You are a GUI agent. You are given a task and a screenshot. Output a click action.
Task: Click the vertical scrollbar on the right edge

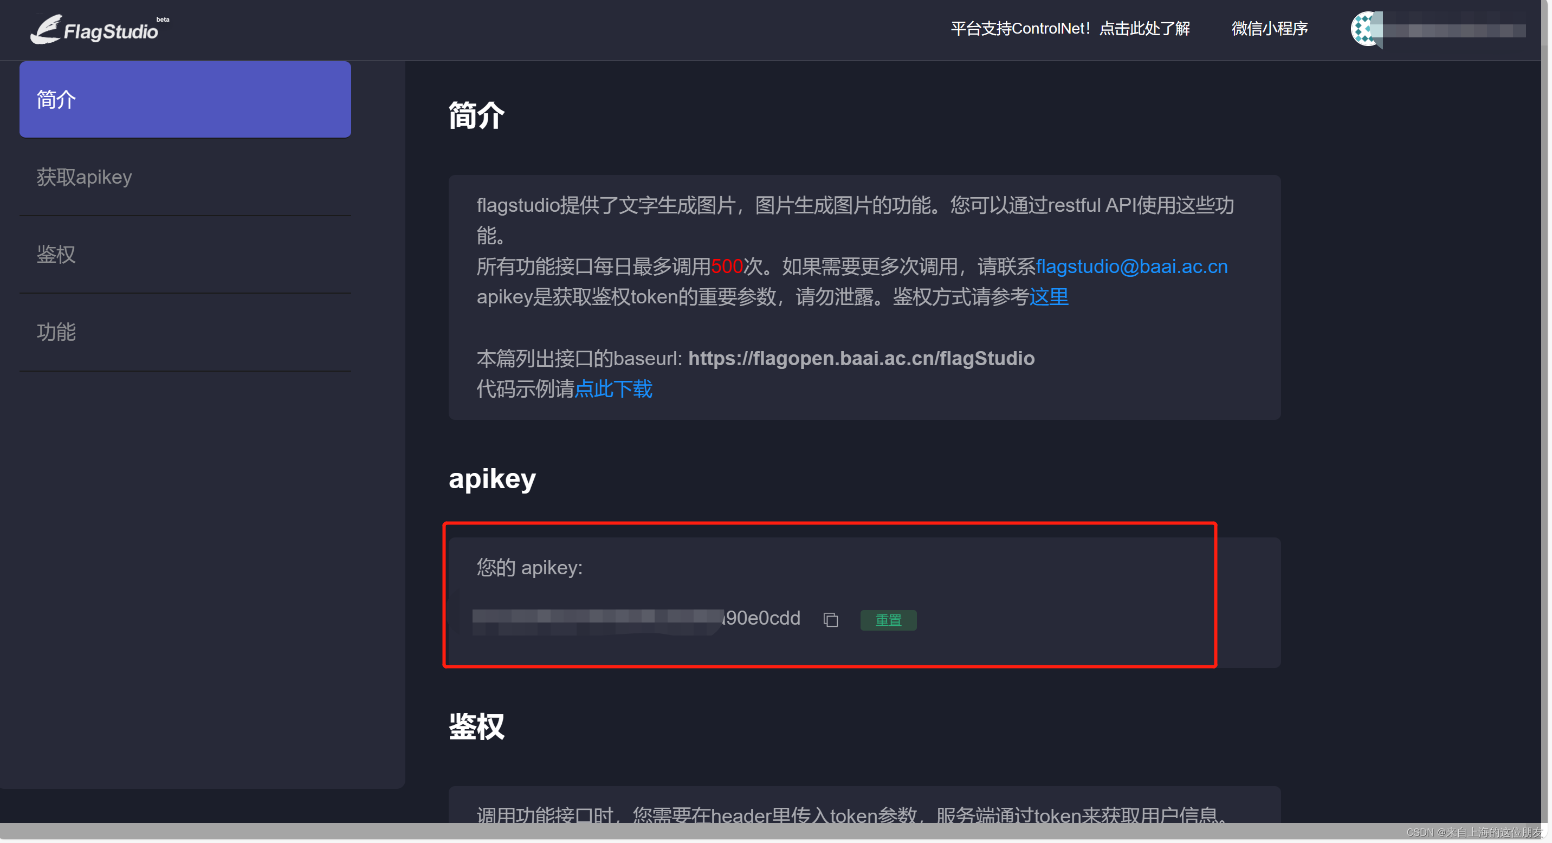click(x=1545, y=411)
